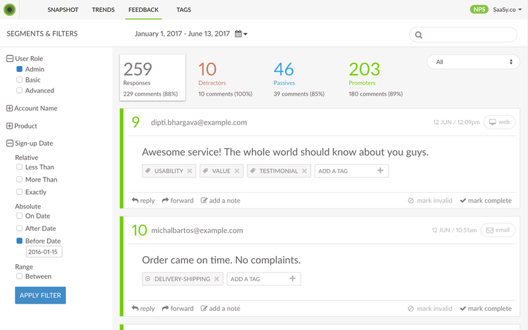Click the ADD A TAG field beside DELIVERY-SHIPPING
This screenshot has height=330, width=528.
(264, 279)
